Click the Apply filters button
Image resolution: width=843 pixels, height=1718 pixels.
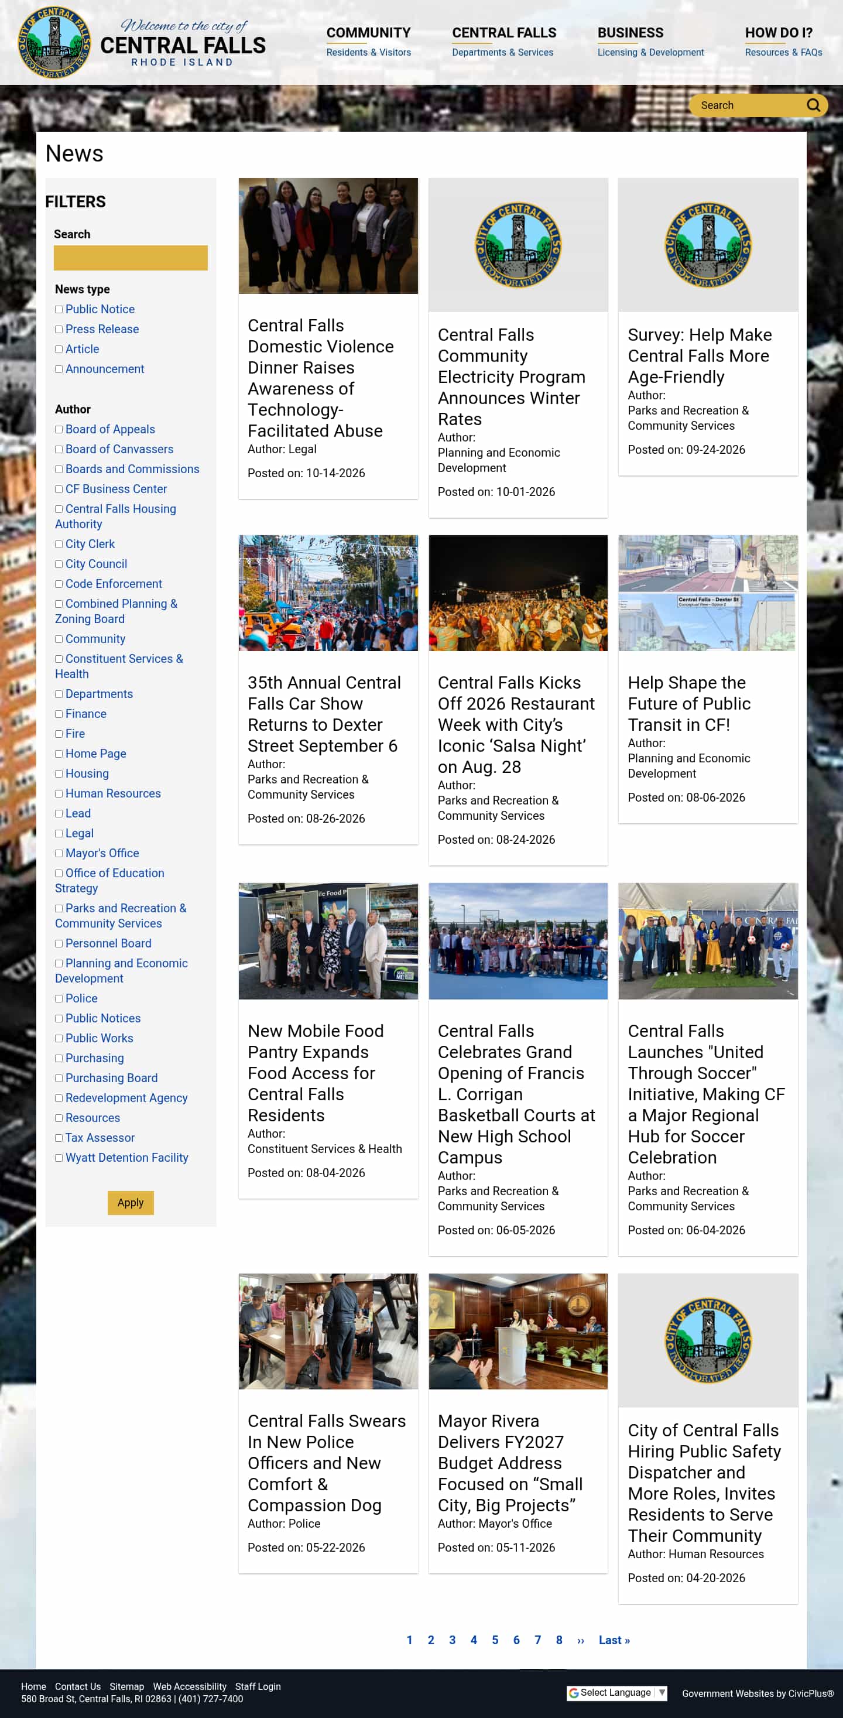pyautogui.click(x=131, y=1203)
